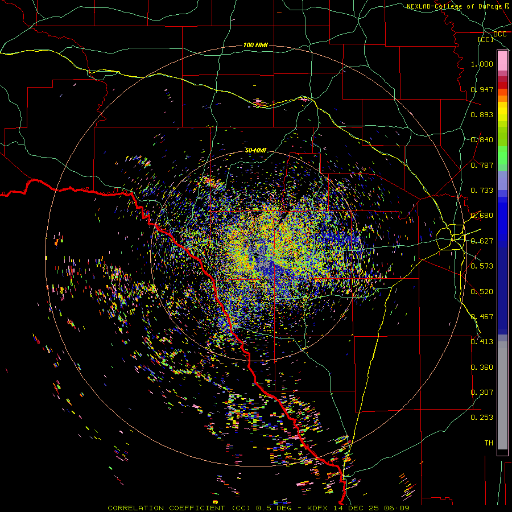
Task: Click the 0.893 scale value
Action: tap(482, 114)
